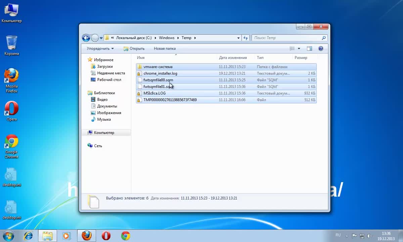Image resolution: width=403 pixels, height=242 pixels.
Task: Expand the address bar history dropdown
Action: click(x=238, y=38)
